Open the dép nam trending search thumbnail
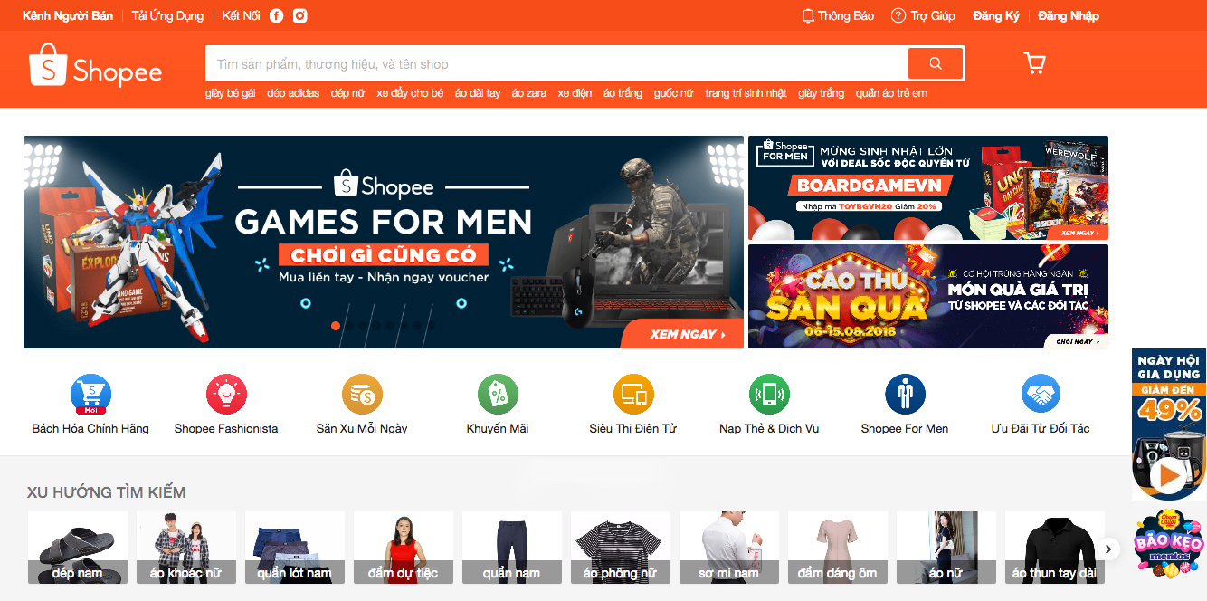Image resolution: width=1207 pixels, height=601 pixels. [77, 548]
